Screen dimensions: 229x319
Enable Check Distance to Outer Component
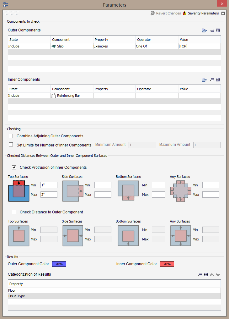[x=14, y=212]
